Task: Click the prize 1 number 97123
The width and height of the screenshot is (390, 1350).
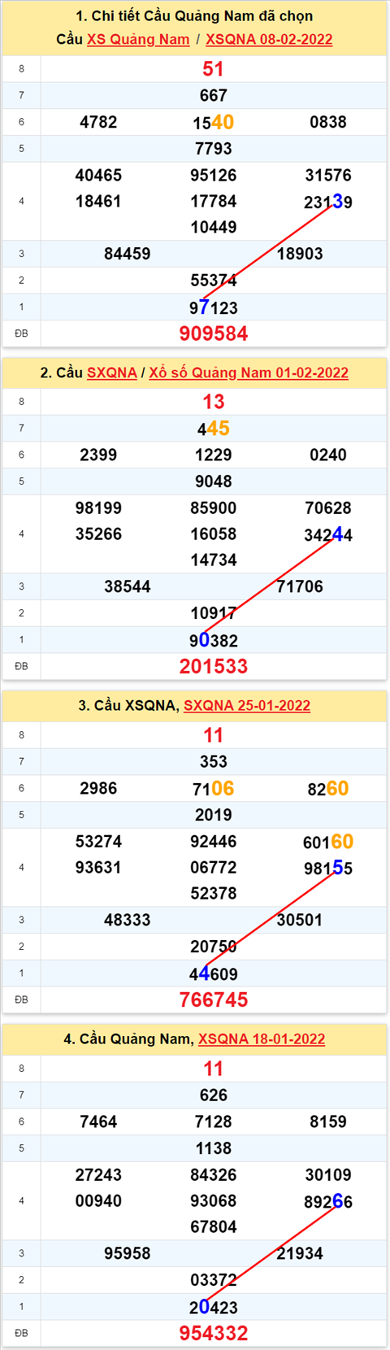Action: [x=214, y=307]
